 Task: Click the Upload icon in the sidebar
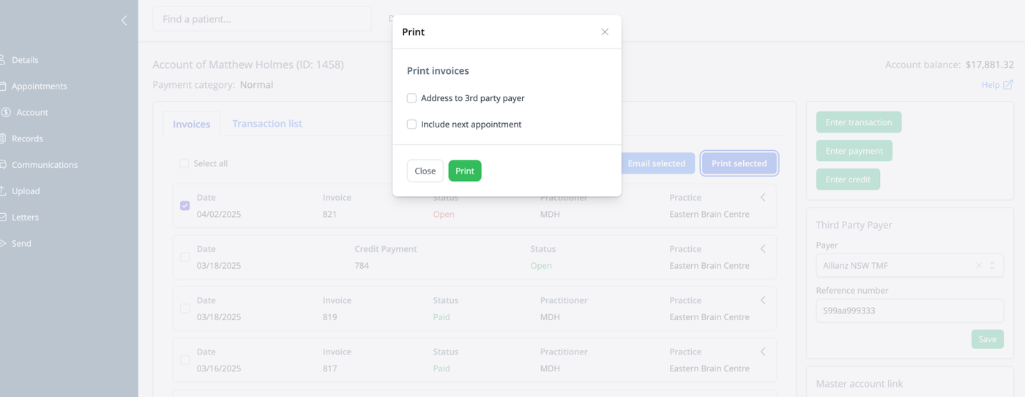click(2, 191)
